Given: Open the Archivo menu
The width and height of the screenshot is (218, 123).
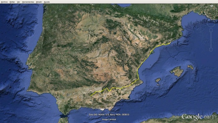Looking at the screenshot, I should (4, 2).
